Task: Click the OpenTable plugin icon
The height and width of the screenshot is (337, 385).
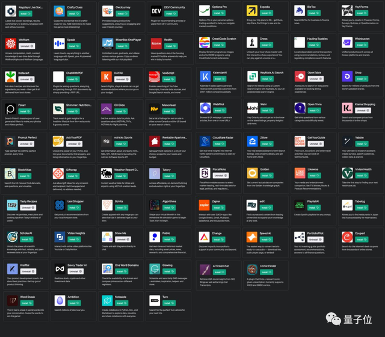Action: tap(300, 76)
